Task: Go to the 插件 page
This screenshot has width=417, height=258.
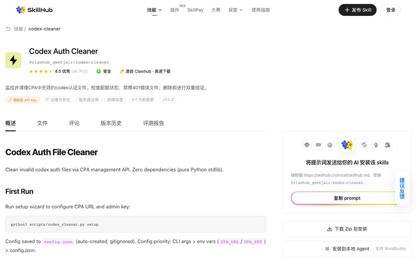Action: point(175,10)
